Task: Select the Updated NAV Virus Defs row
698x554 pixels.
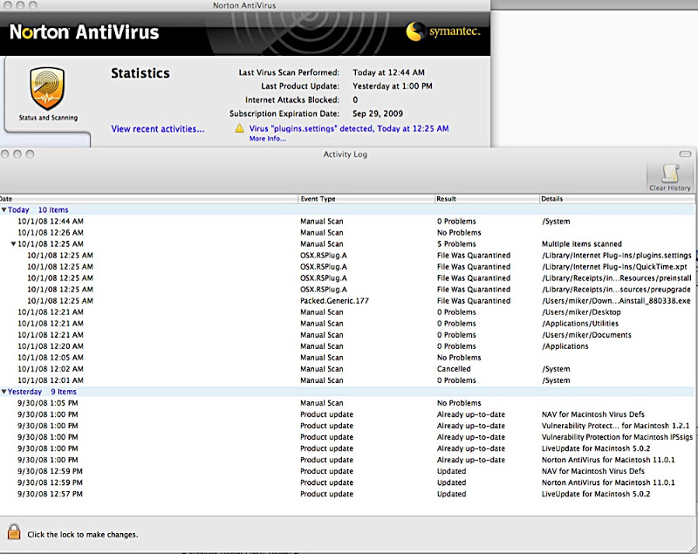Action: [346, 471]
